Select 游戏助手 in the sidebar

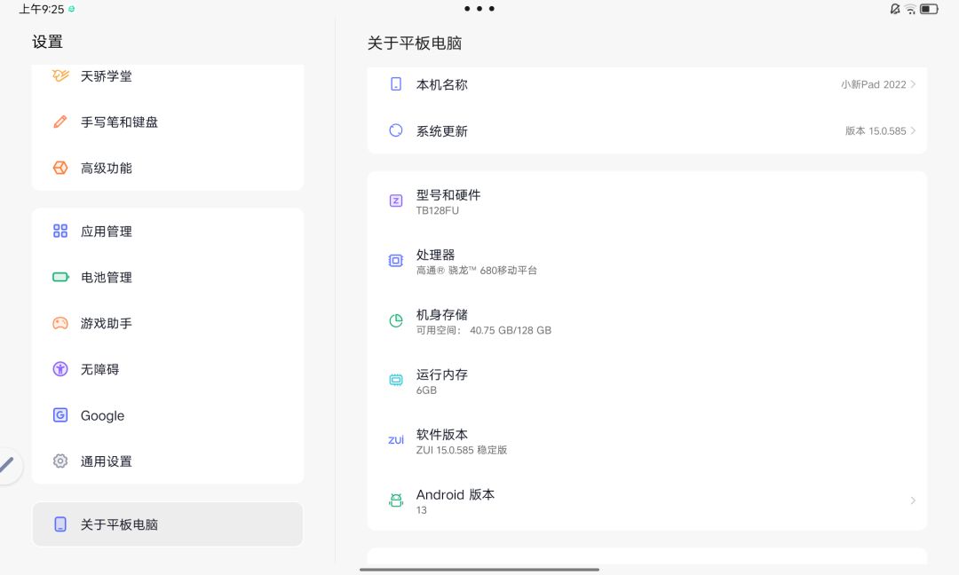tap(168, 323)
